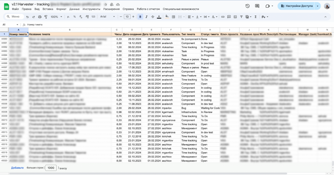The image size is (334, 175).
Task: Toggle bold formatting button
Action: click(x=140, y=17)
